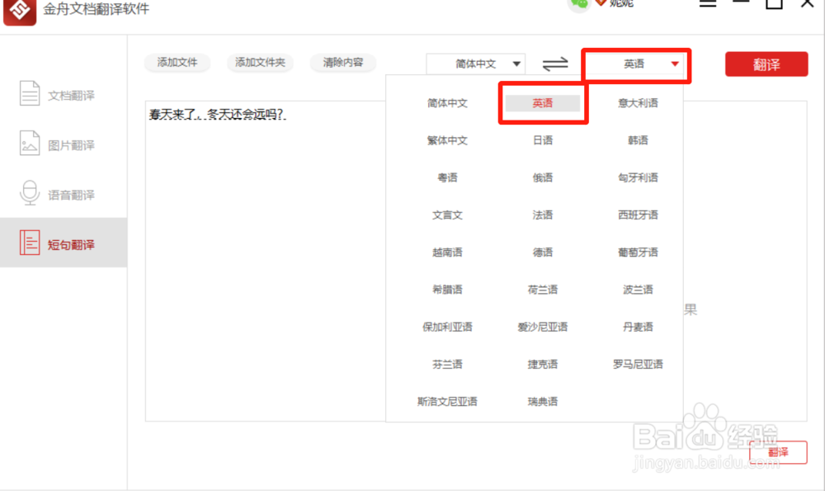The width and height of the screenshot is (825, 491).
Task: Pick 波兰语 from the dropdown list
Action: [638, 290]
